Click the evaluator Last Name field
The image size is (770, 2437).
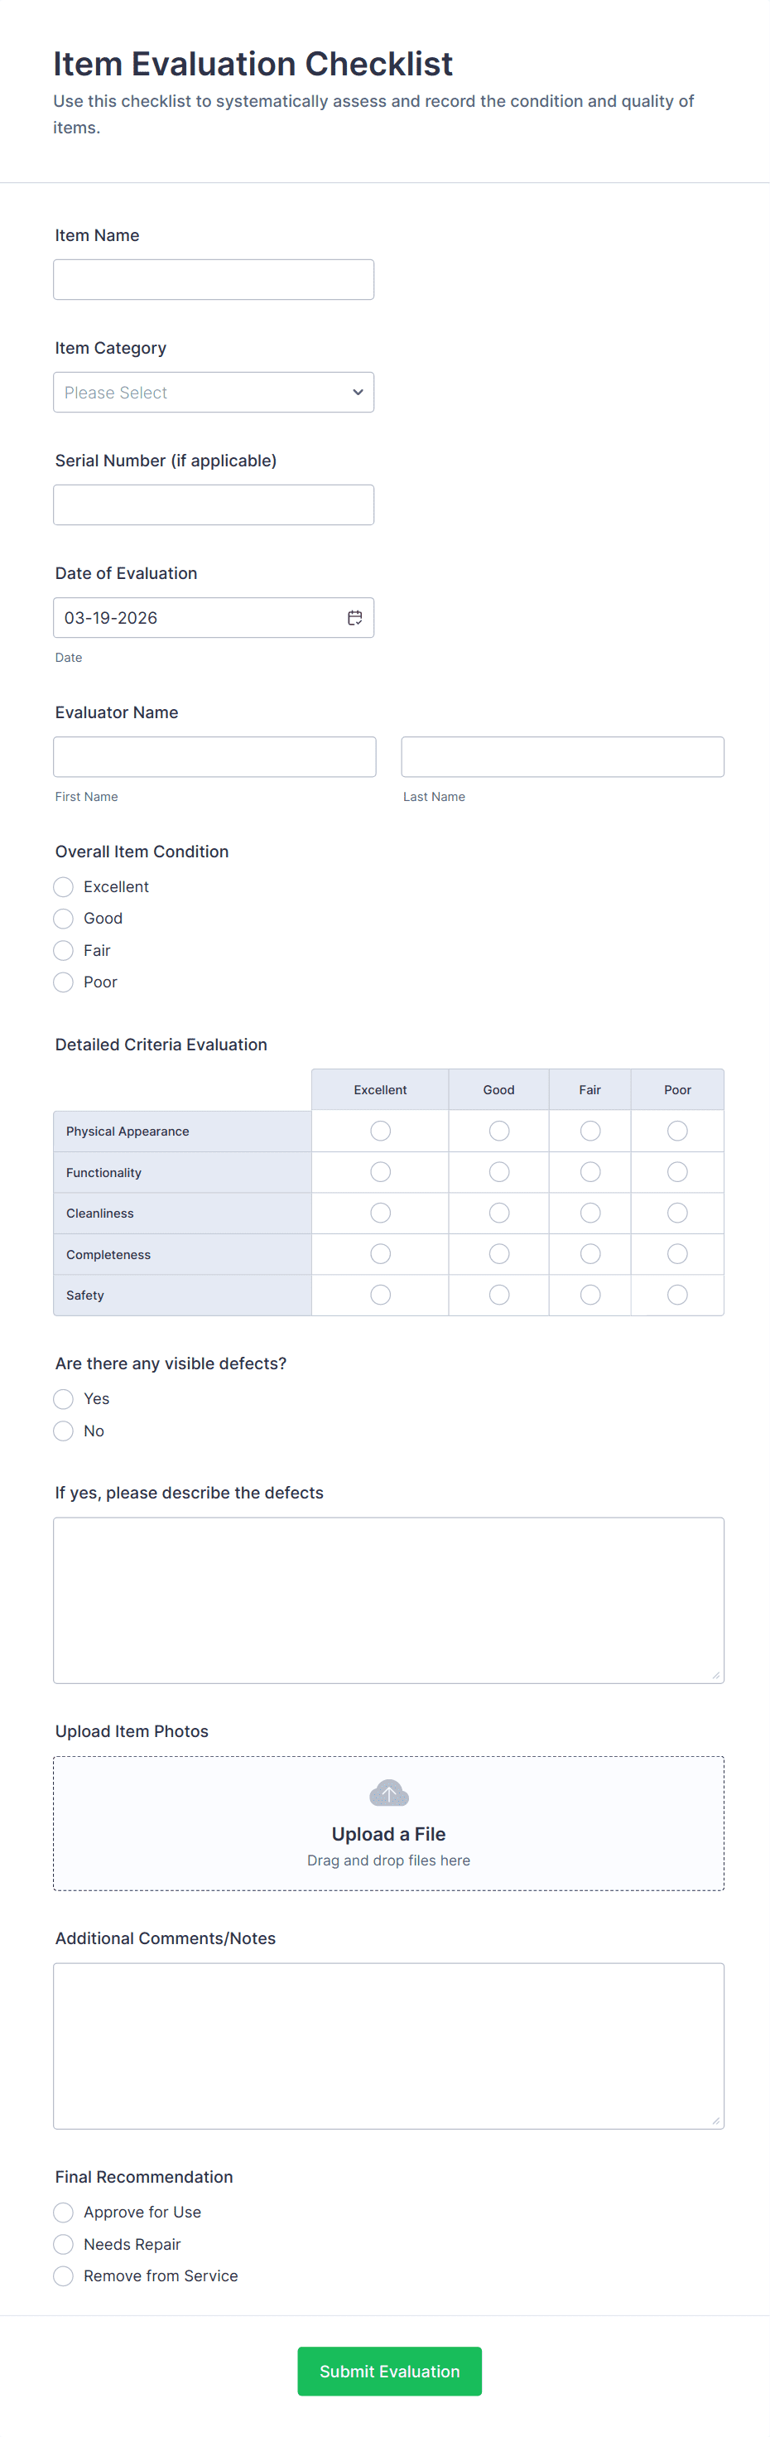562,757
